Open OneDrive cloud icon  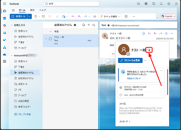(5, 55)
